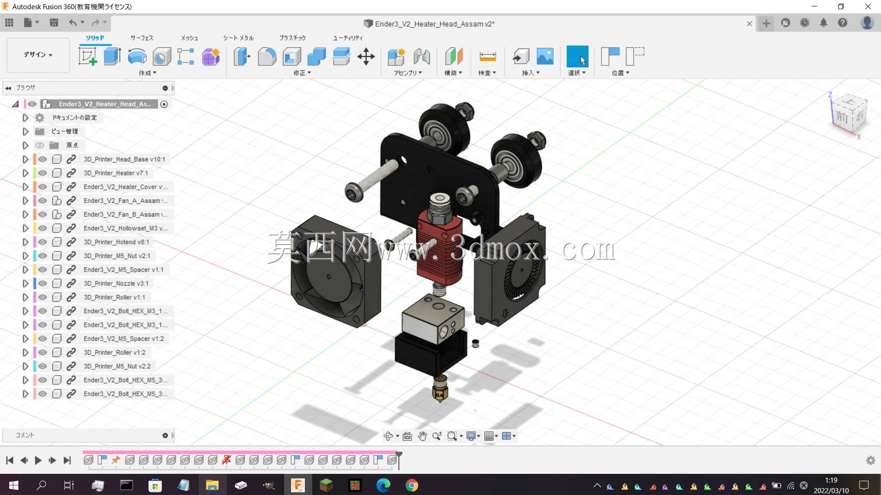Show the hidden origin (原点) folder
The image size is (881, 495).
tap(40, 145)
